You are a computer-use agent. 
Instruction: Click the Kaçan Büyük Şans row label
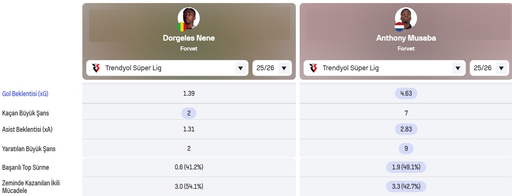tap(26, 113)
